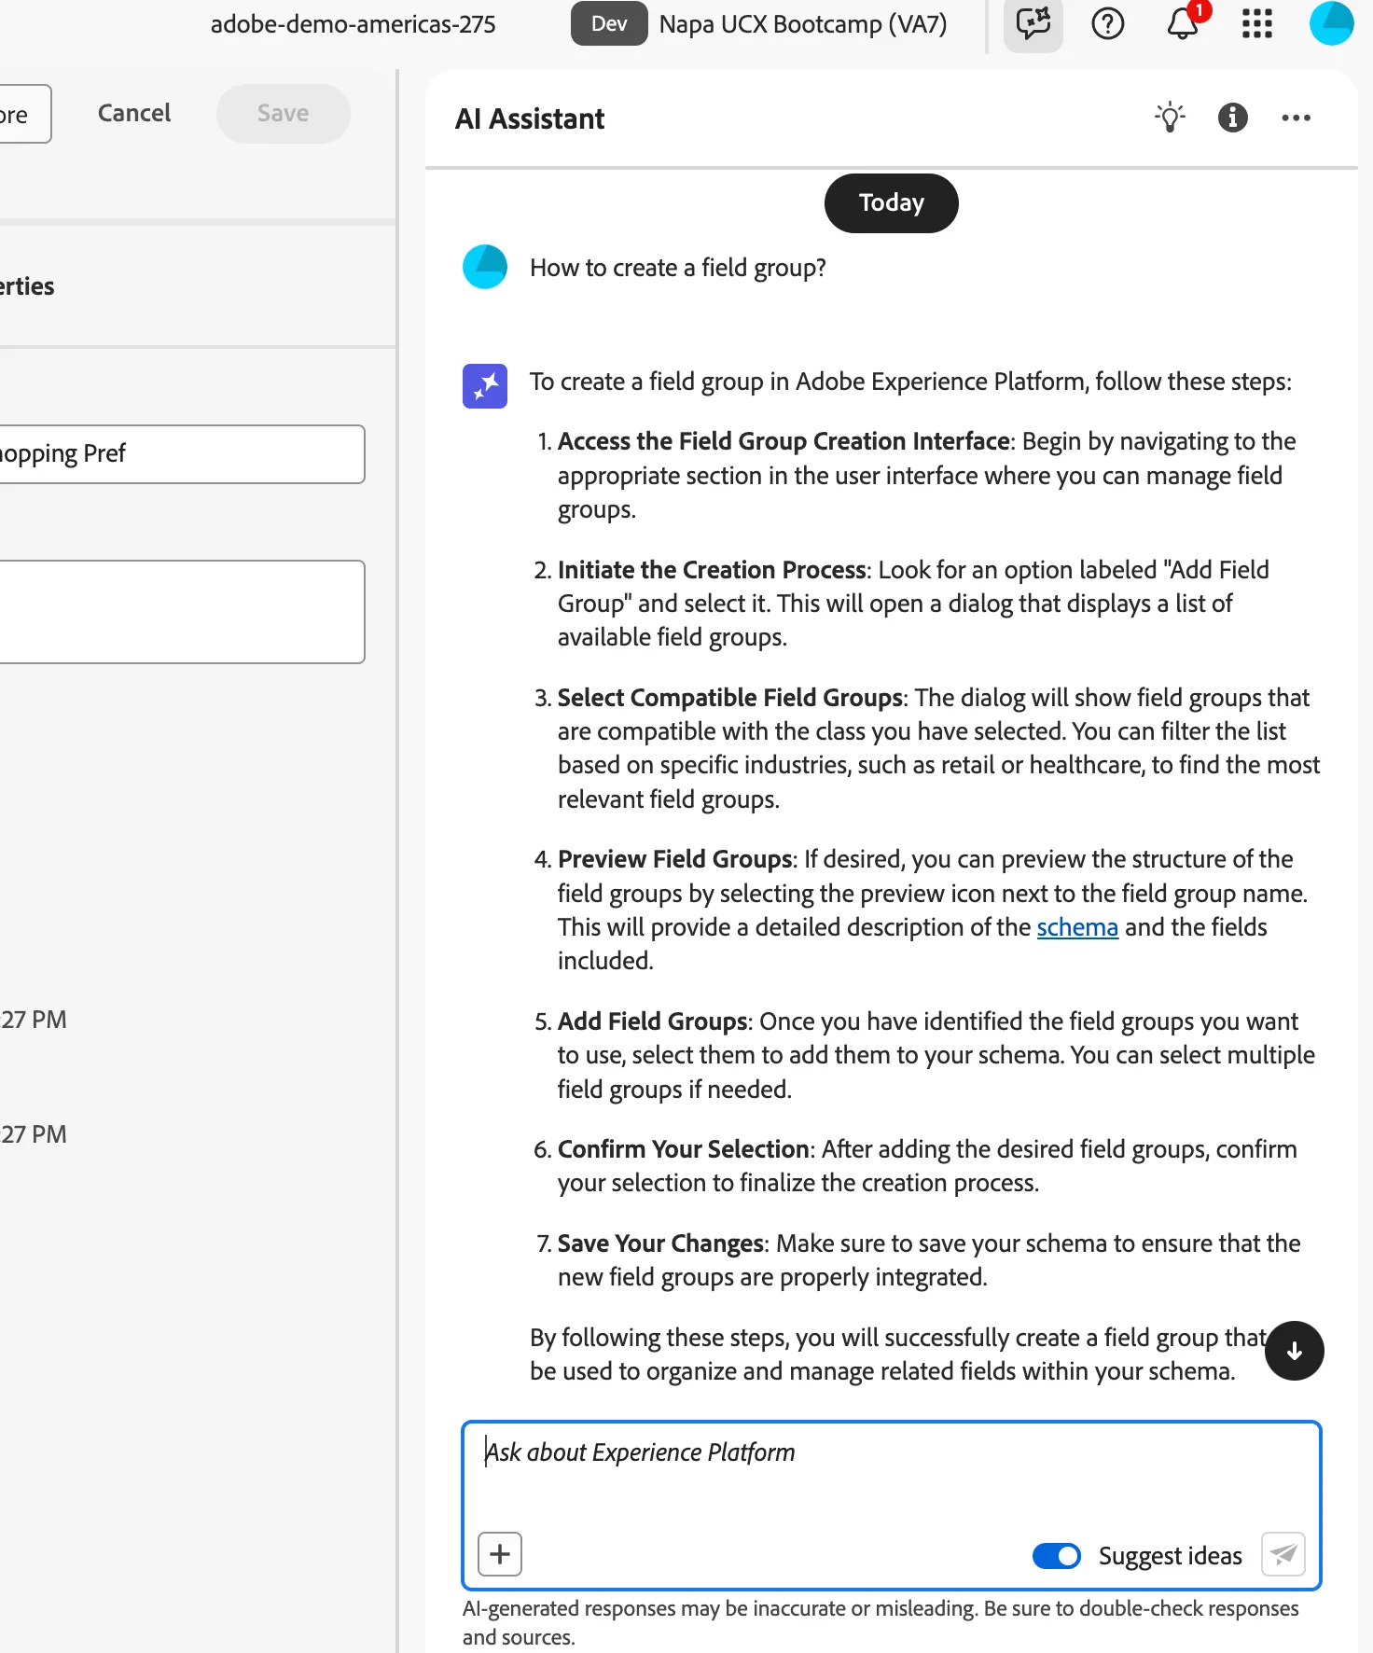Click the Save button
1373x1653 pixels.
(x=284, y=114)
